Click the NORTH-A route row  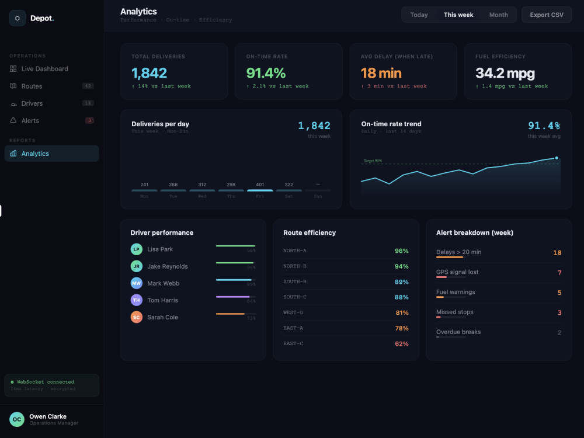tap(346, 251)
